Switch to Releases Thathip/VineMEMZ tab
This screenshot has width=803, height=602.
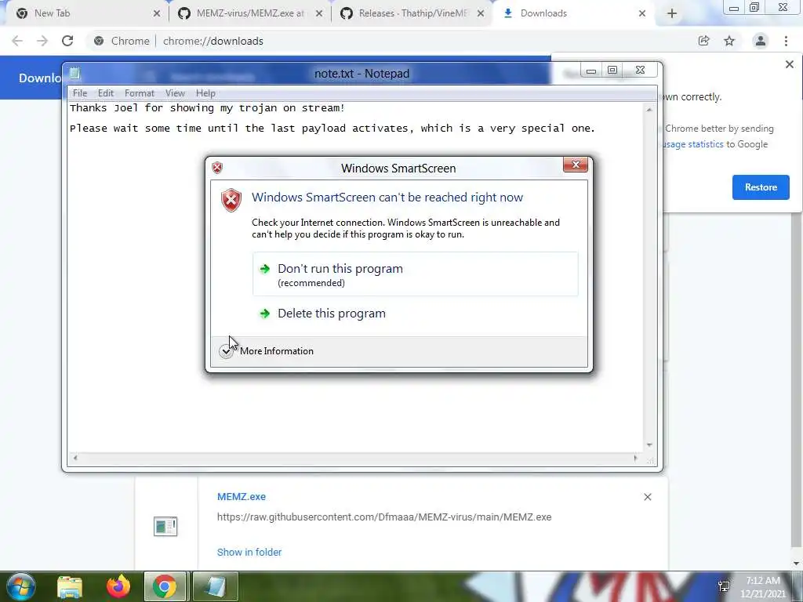pyautogui.click(x=412, y=13)
